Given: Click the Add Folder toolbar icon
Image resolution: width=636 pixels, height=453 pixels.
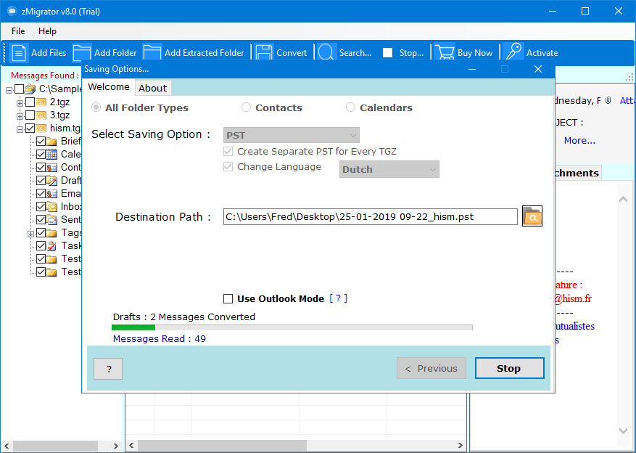Looking at the screenshot, I should coord(82,52).
